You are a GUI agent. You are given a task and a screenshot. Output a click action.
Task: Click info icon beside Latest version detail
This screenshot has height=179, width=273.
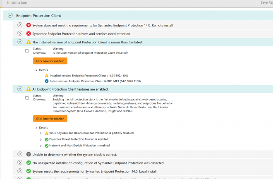coord(47,81)
